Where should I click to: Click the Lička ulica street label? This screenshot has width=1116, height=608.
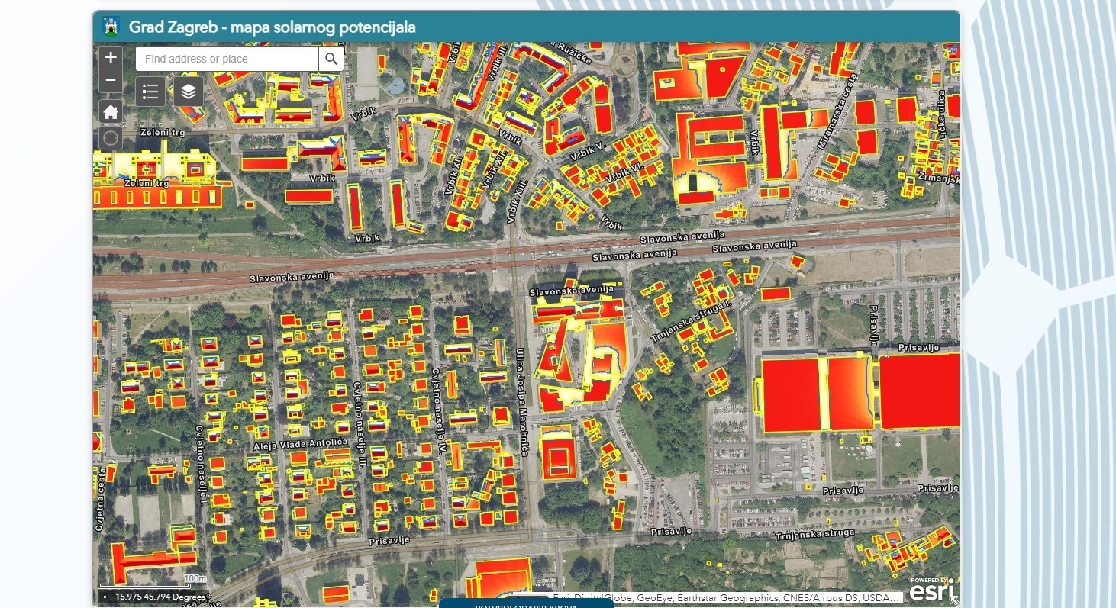click(941, 114)
